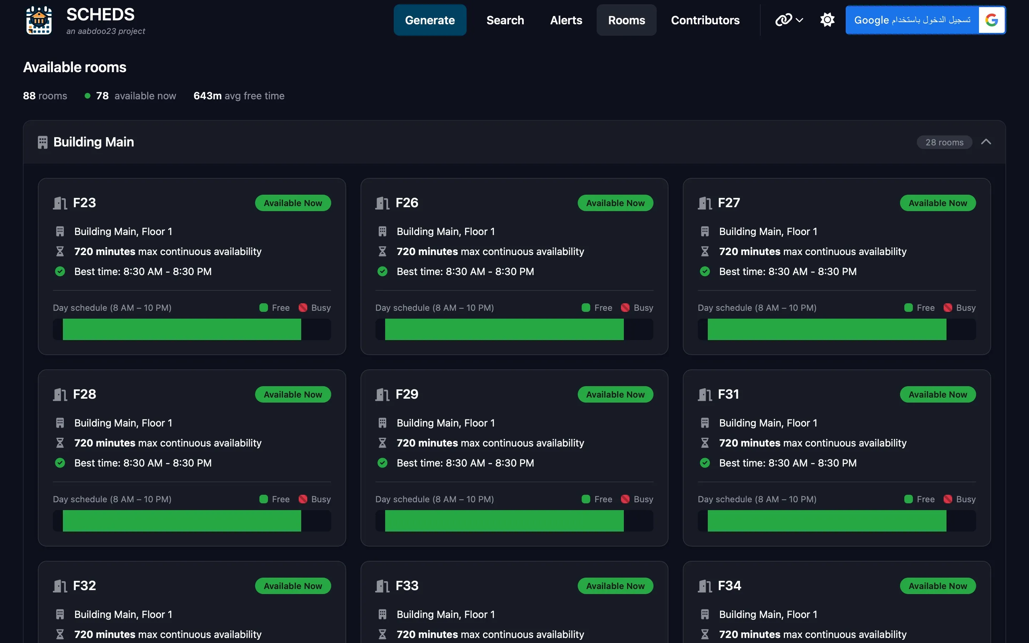Click the Available Now badge on F23
Screen dimensions: 1029x643
pos(293,203)
